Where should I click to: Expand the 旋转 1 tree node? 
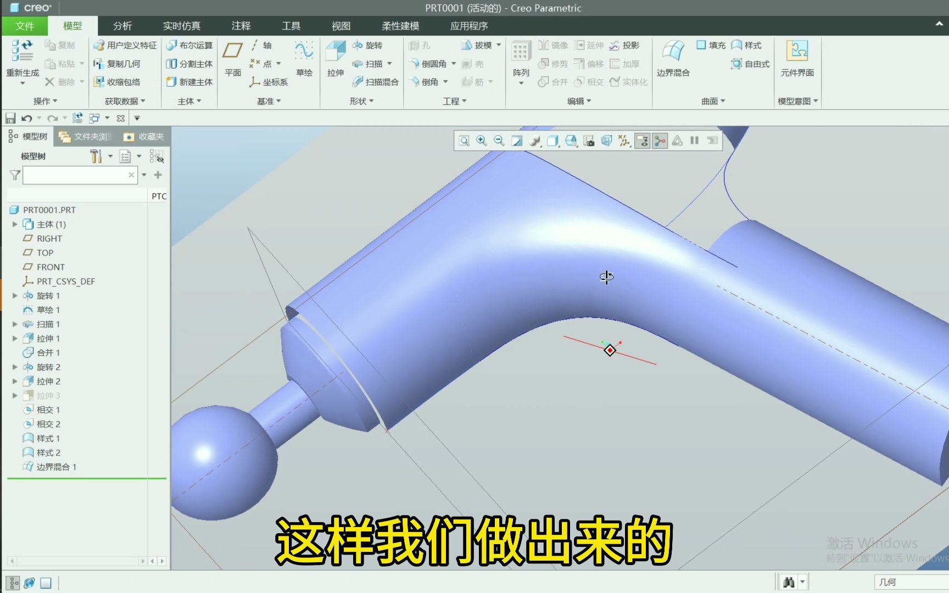15,295
